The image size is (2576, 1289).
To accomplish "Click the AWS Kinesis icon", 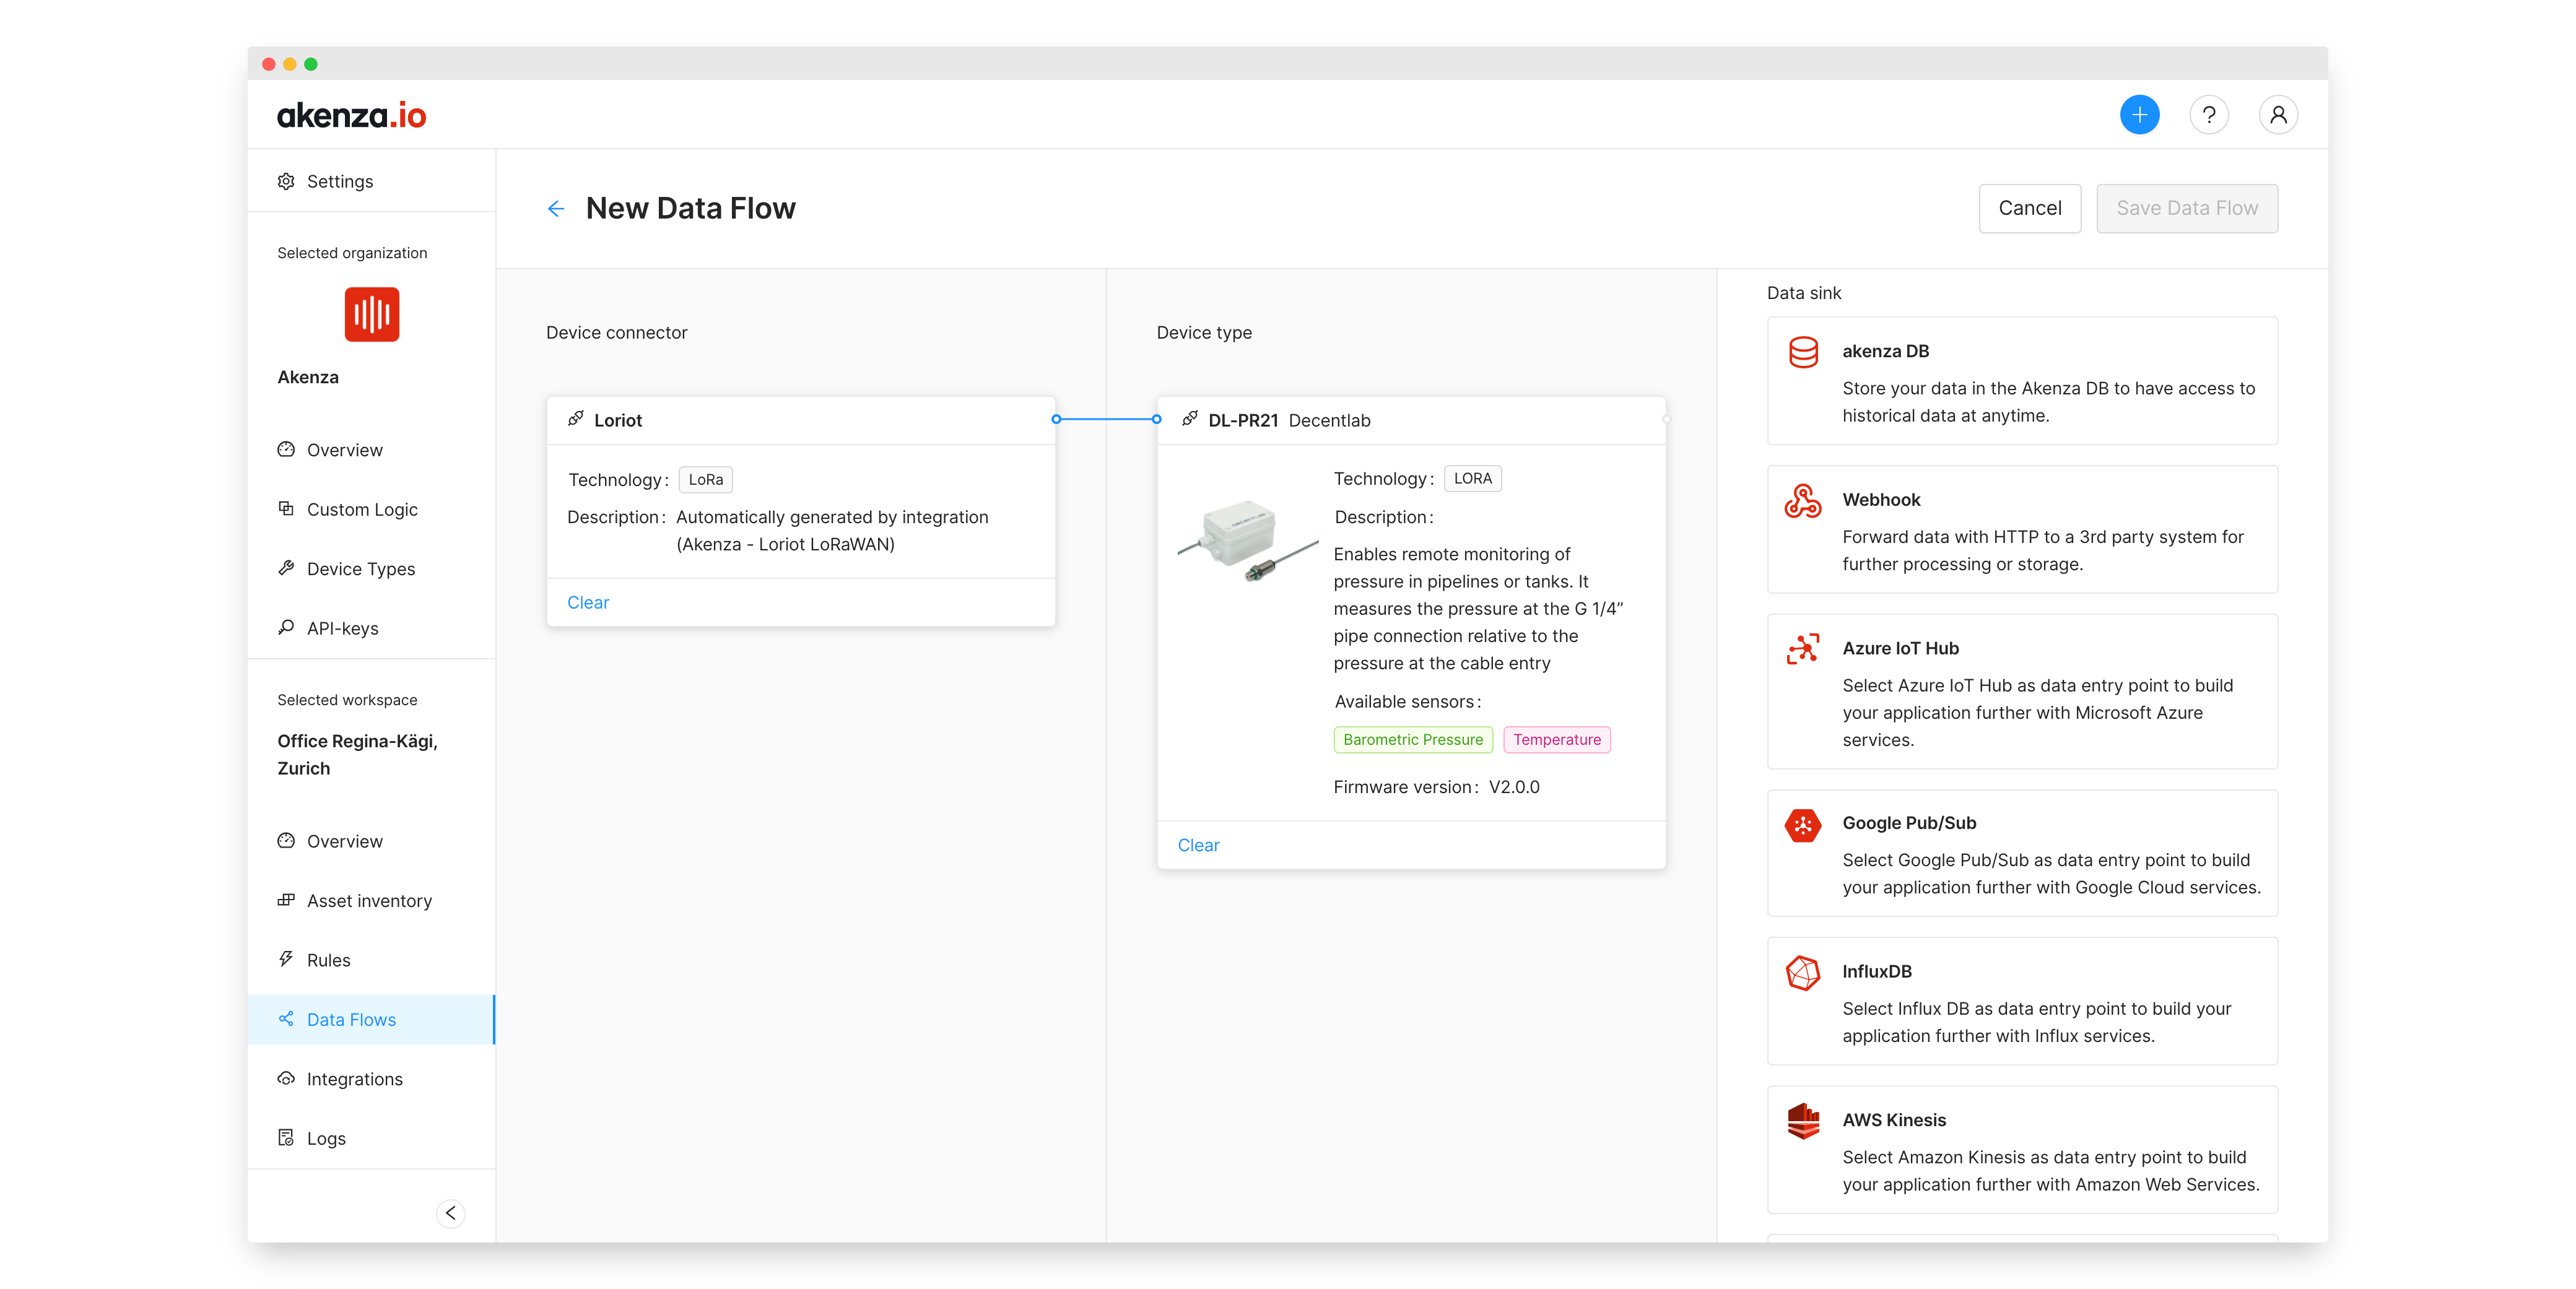I will [1803, 1121].
